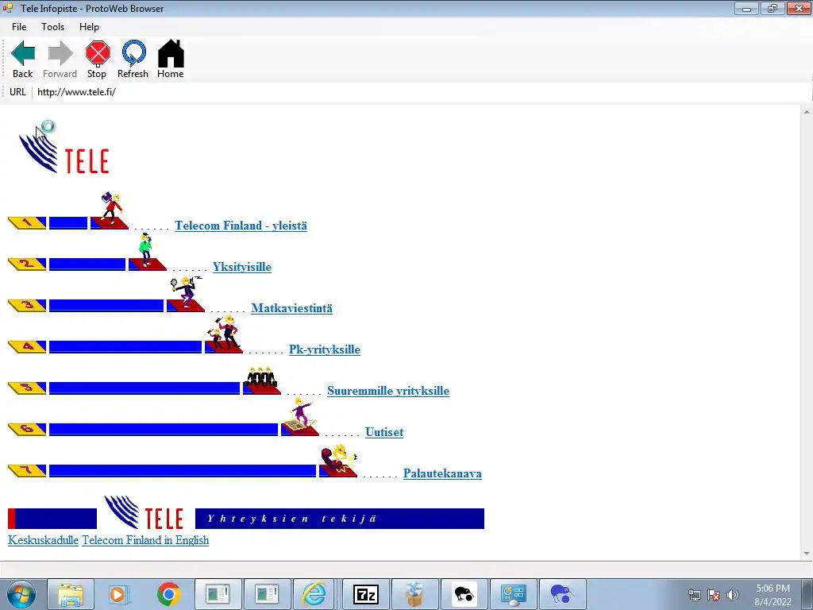Open the 7-Zip taskbar icon
Image resolution: width=813 pixels, height=610 pixels.
coord(365,594)
